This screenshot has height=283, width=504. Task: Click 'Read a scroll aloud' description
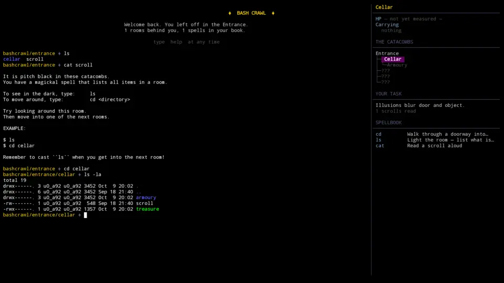(x=435, y=146)
